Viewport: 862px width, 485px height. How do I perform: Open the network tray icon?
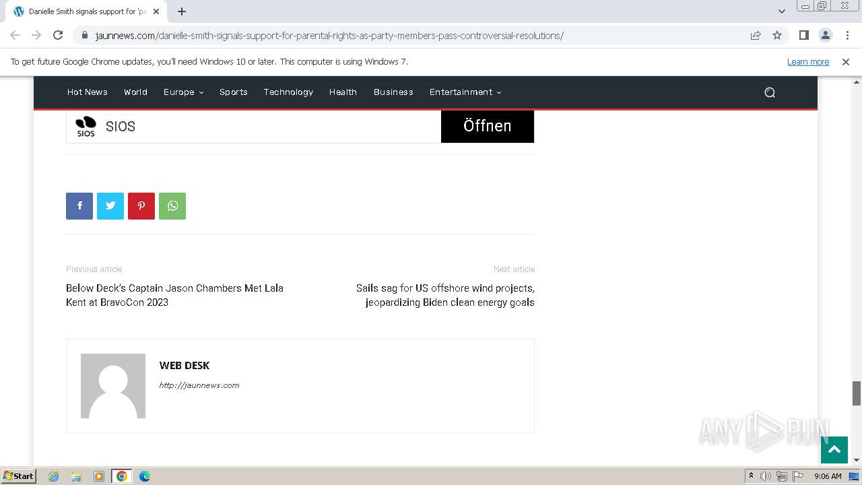pyautogui.click(x=782, y=476)
